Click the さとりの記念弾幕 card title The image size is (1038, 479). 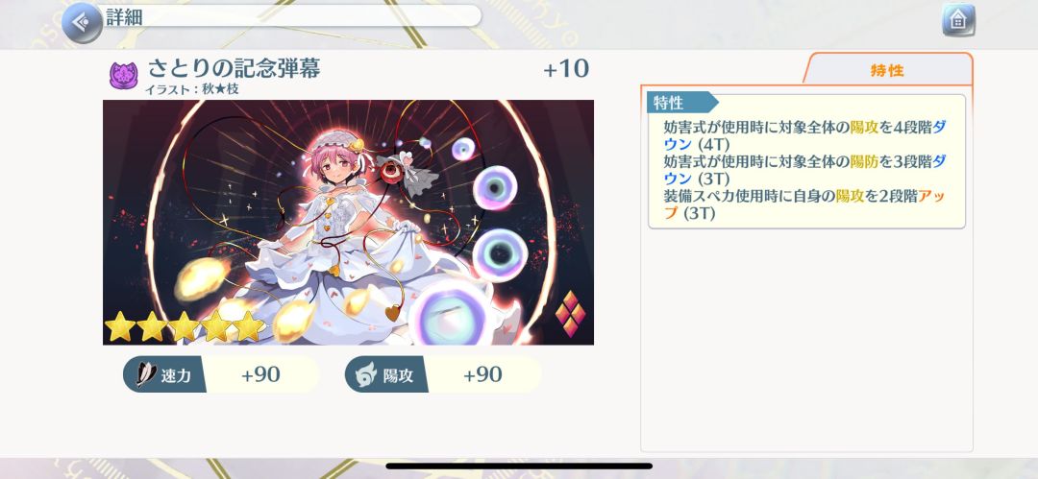coord(234,68)
